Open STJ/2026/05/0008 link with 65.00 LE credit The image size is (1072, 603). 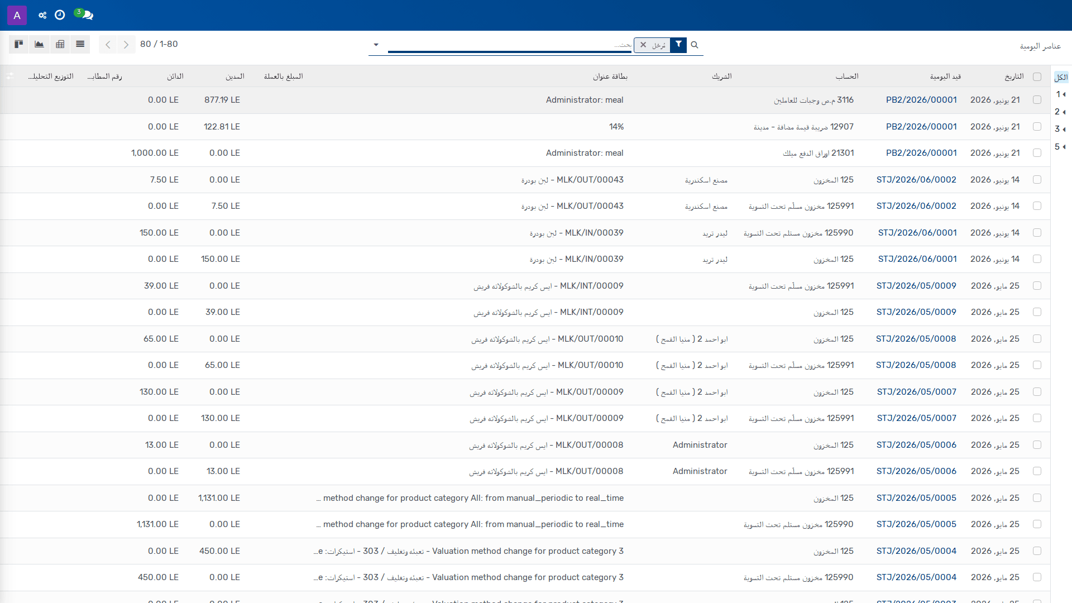click(916, 339)
